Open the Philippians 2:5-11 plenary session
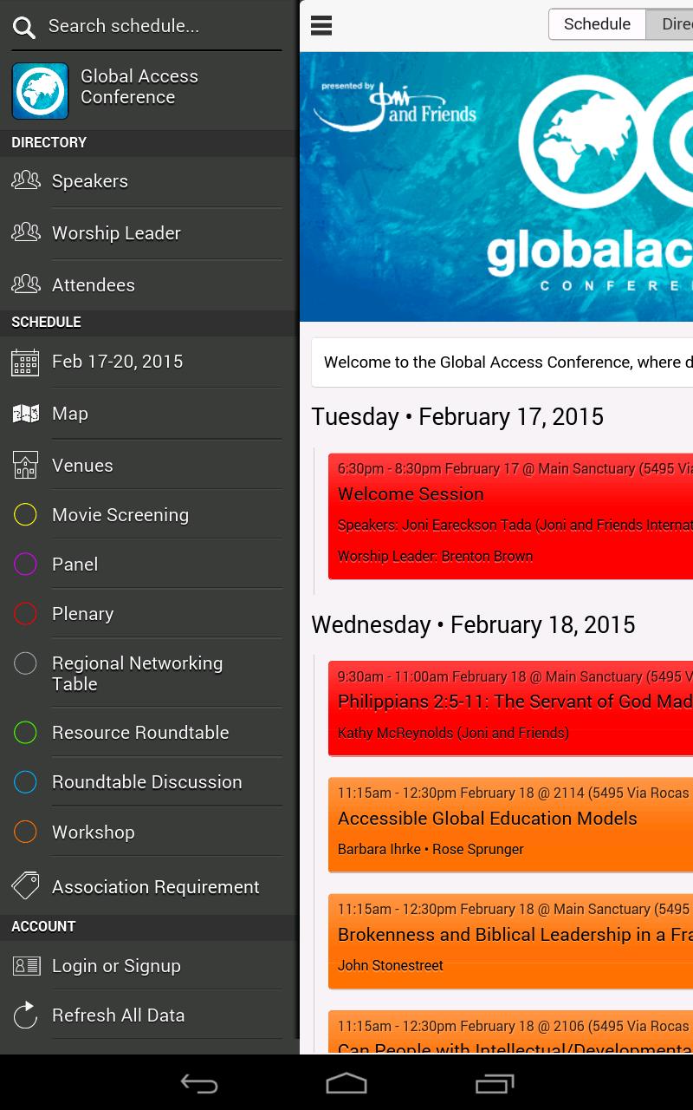This screenshot has height=1110, width=693. pyautogui.click(x=511, y=708)
